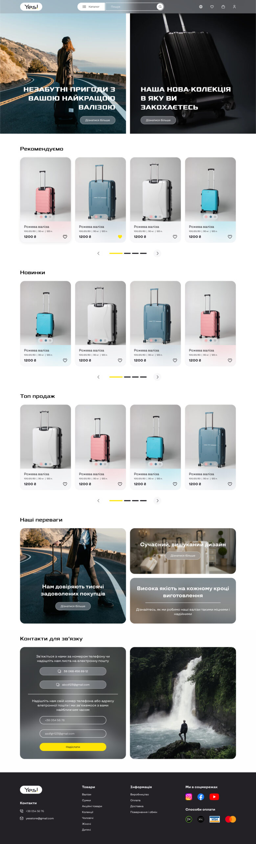Image resolution: width=256 pixels, height=844 pixels.
Task: Go to previous slide in Новинки carousel
Action: pyautogui.click(x=98, y=377)
